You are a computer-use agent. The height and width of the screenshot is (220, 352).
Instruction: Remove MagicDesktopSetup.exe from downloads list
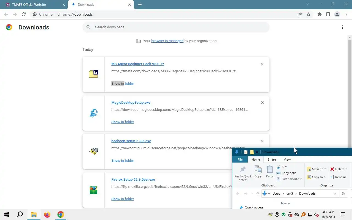coord(262,103)
